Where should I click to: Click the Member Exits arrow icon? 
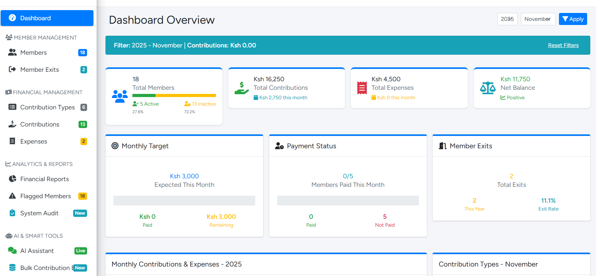[12, 70]
